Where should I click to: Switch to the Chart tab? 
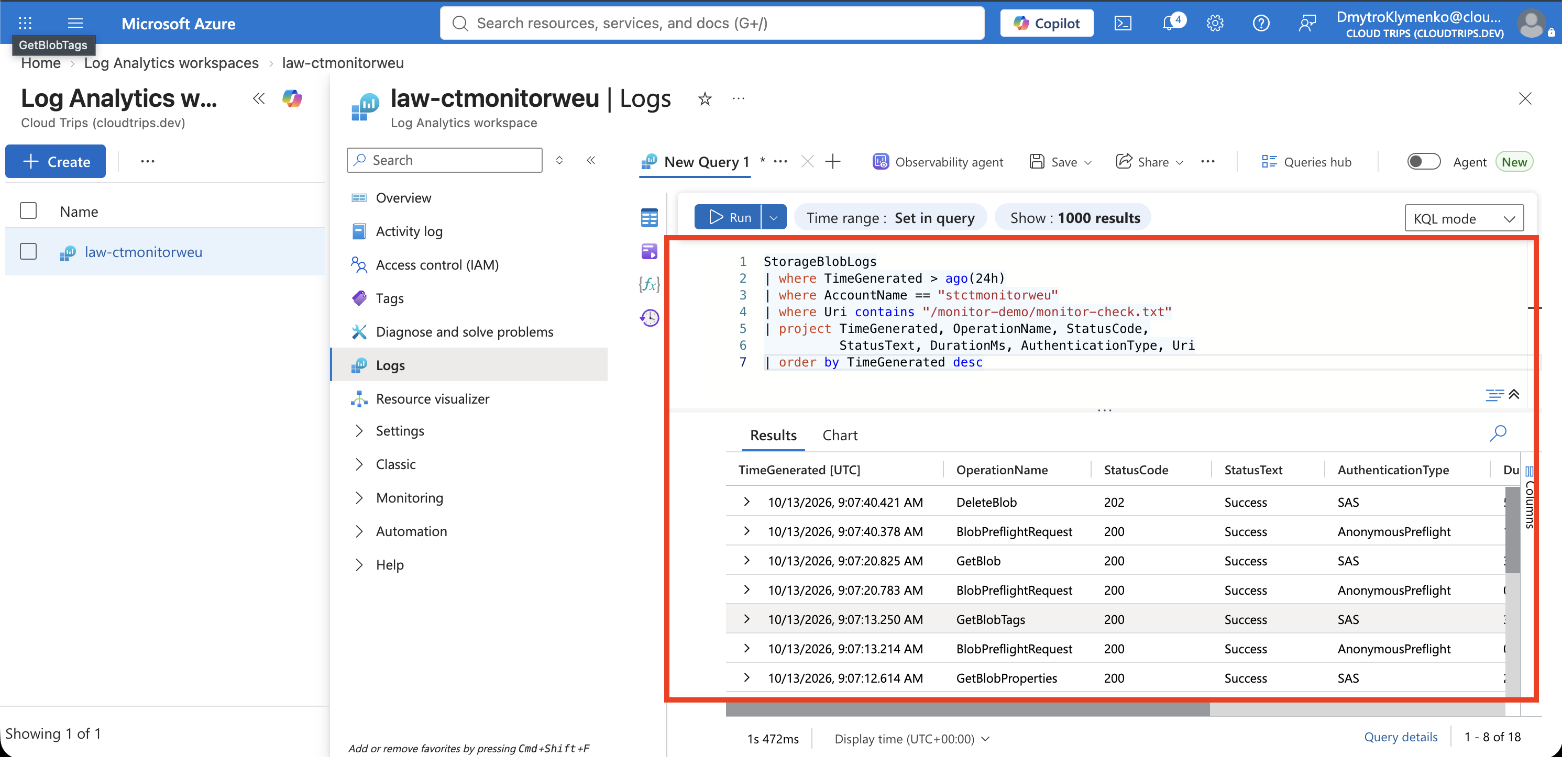click(x=840, y=435)
